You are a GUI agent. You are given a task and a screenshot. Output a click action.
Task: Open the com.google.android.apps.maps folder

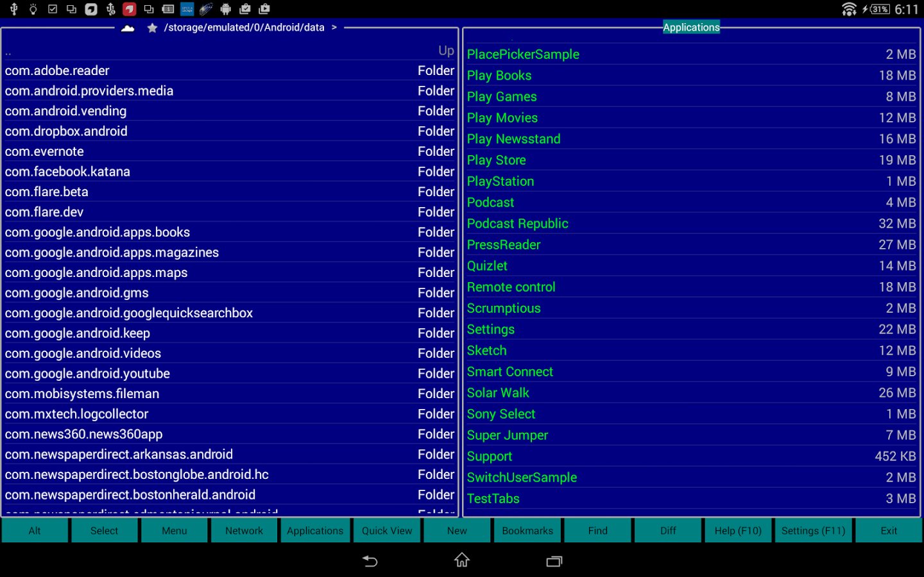click(x=230, y=272)
